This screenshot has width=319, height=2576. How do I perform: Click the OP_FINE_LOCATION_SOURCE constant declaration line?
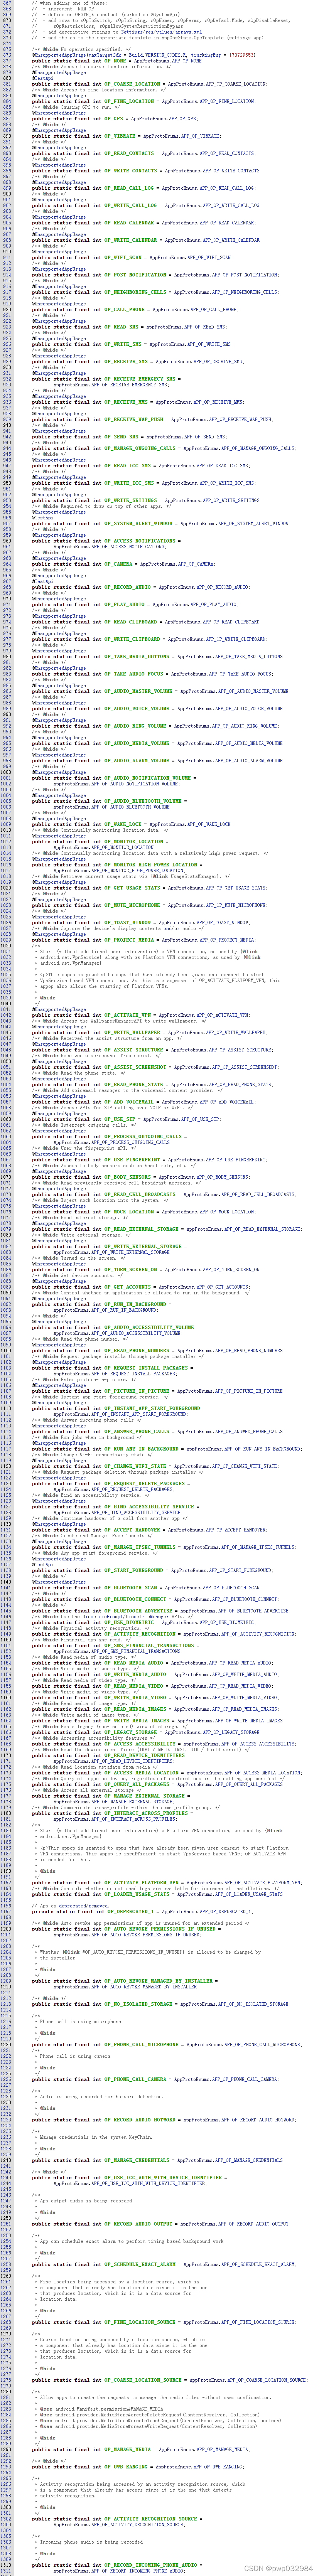pyautogui.click(x=163, y=2321)
